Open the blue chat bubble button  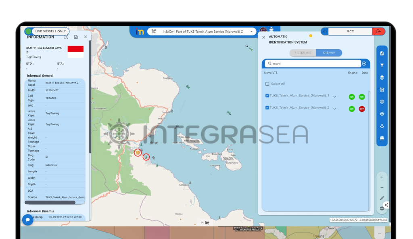(28, 220)
